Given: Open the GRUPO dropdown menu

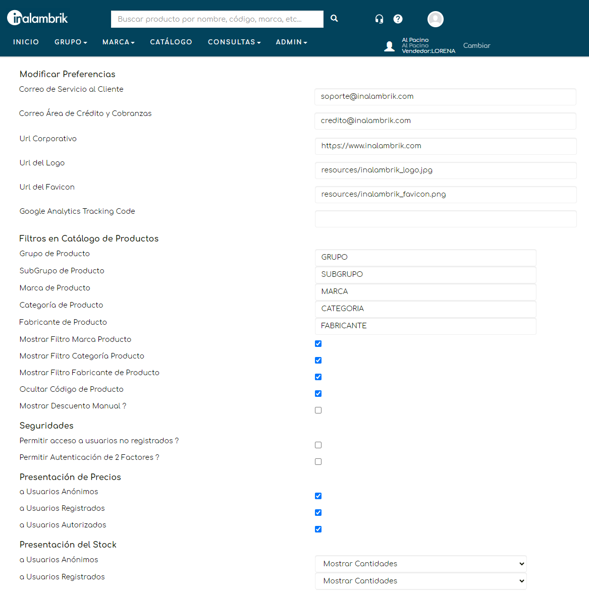Looking at the screenshot, I should tap(71, 42).
